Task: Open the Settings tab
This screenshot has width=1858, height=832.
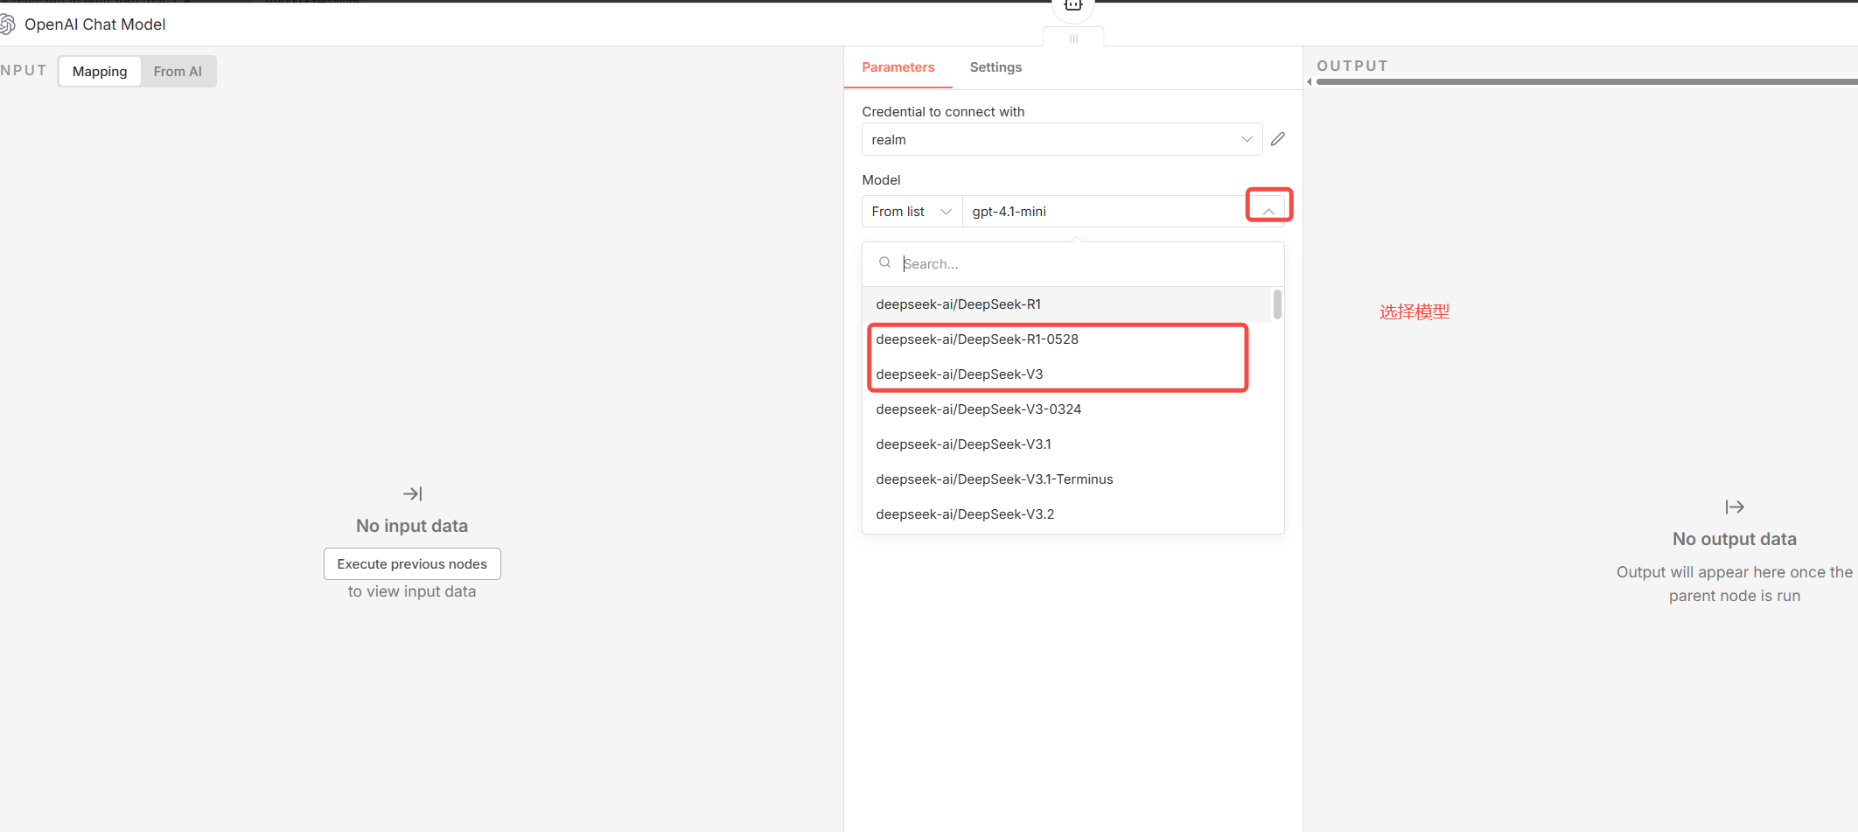Action: 995,67
